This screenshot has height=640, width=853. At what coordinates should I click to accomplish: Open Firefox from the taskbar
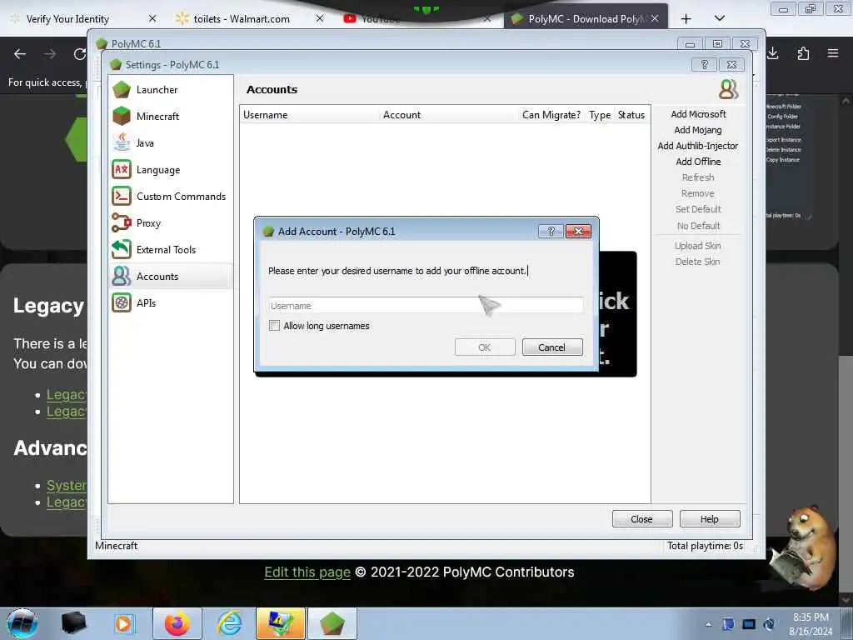[x=177, y=623]
